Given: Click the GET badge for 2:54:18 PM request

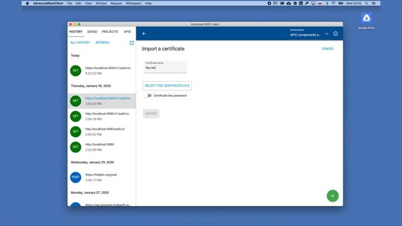Looking at the screenshot, I should point(75,116).
